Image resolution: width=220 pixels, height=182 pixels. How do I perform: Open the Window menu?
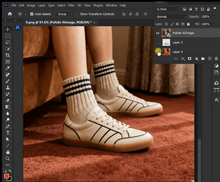pyautogui.click(x=111, y=5)
